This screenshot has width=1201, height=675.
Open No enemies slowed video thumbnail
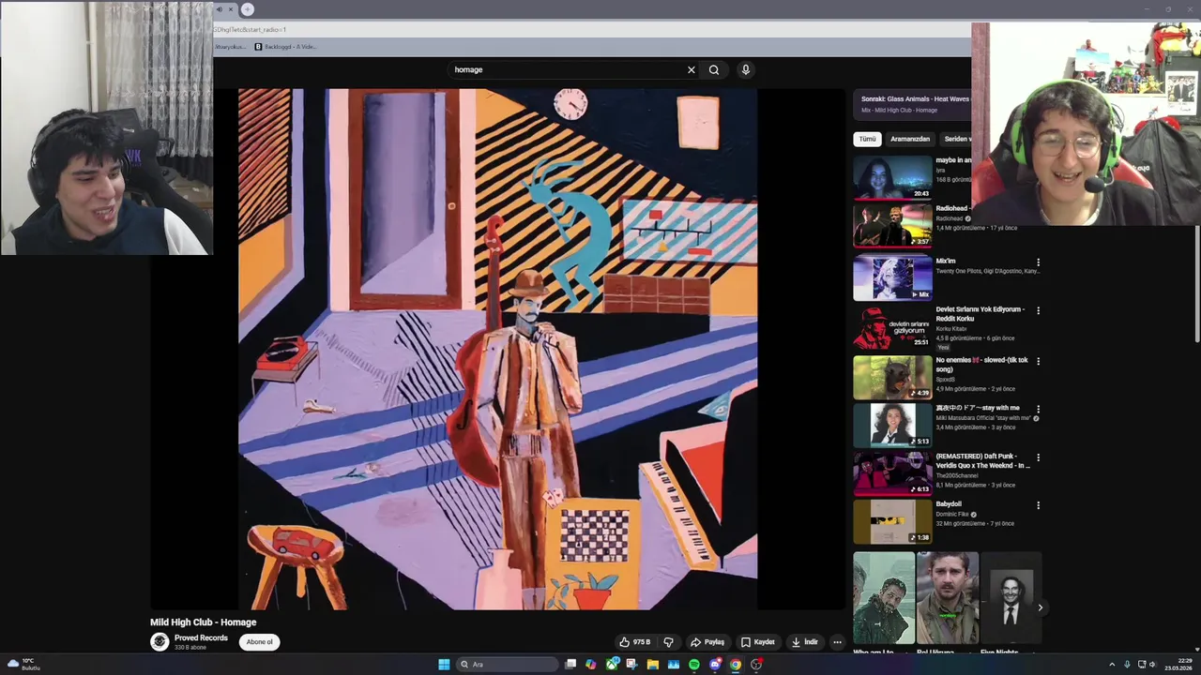pyautogui.click(x=892, y=376)
